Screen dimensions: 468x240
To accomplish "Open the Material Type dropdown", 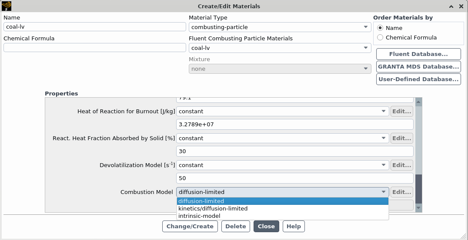I will point(280,27).
